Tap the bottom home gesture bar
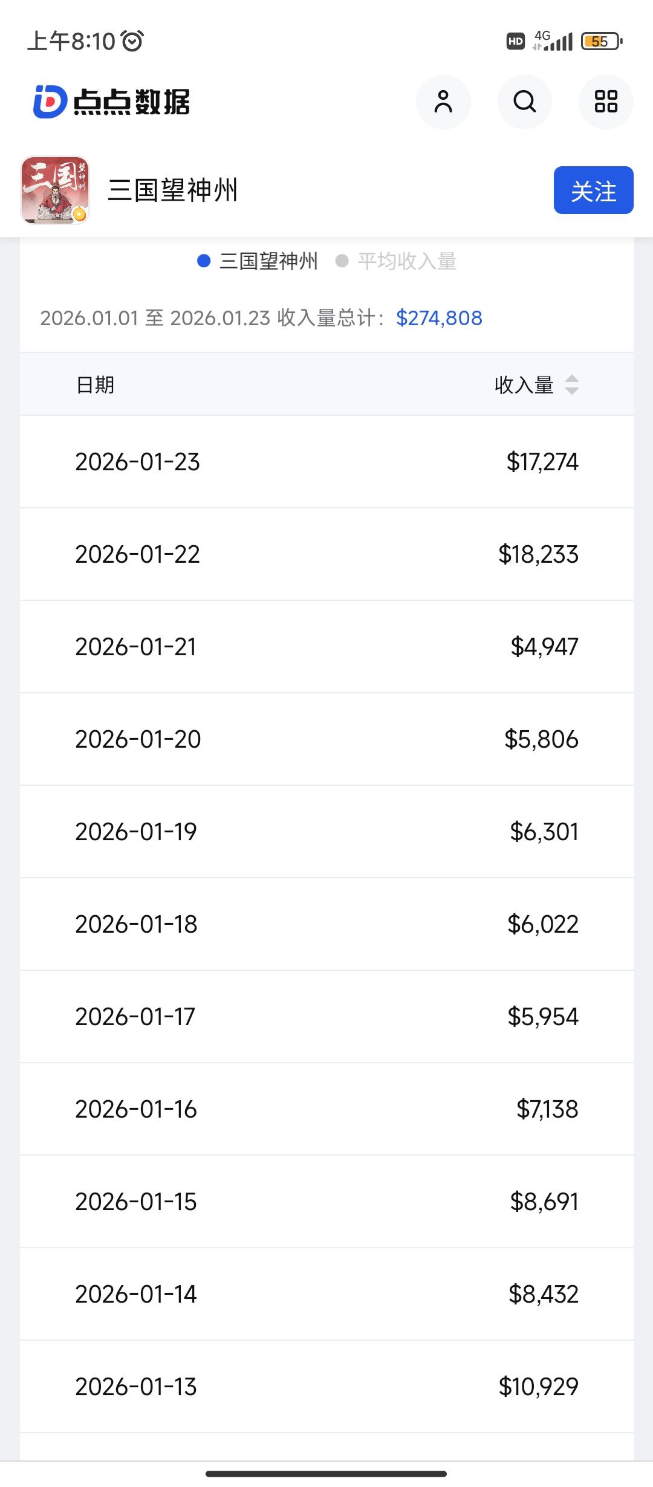Image resolution: width=653 pixels, height=1487 pixels. click(326, 1474)
